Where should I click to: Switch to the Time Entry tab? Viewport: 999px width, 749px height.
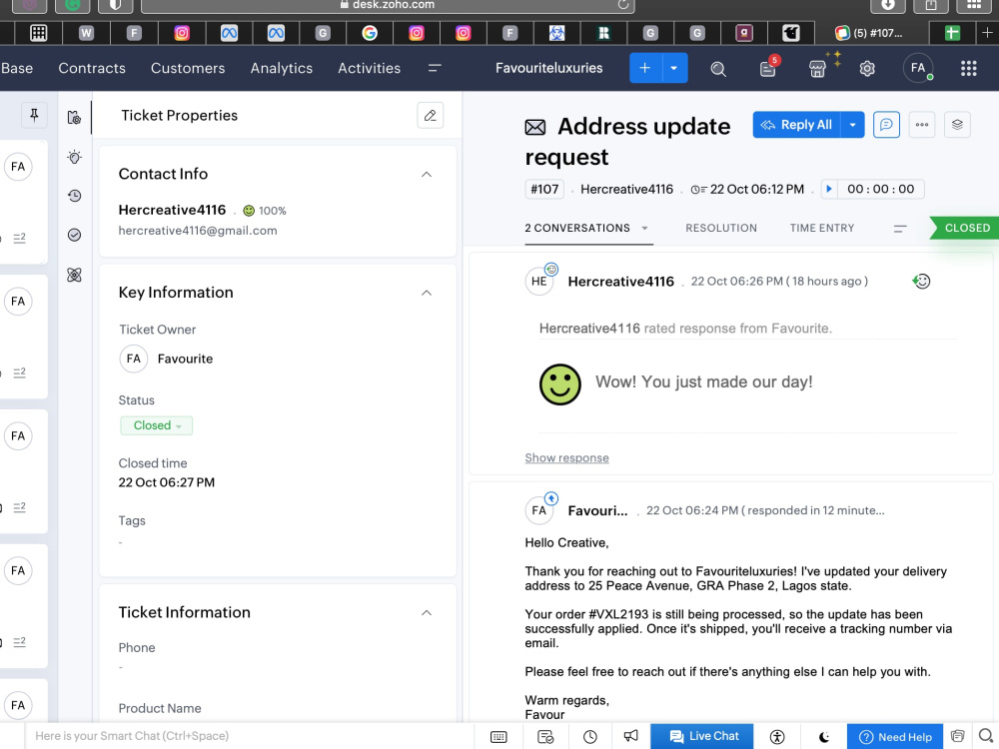click(x=822, y=228)
